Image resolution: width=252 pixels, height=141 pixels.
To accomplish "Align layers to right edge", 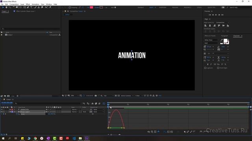I will [x=214, y=25].
